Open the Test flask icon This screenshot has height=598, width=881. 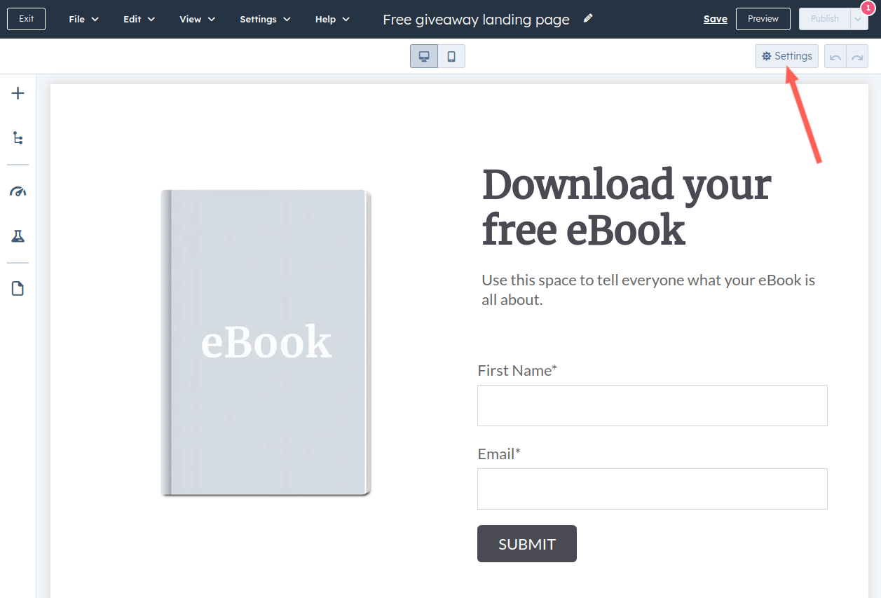click(18, 236)
